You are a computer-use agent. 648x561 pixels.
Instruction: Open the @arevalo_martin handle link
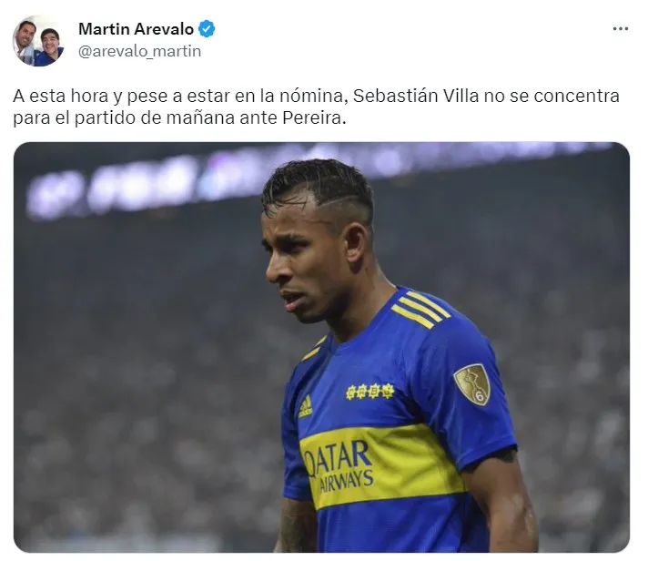point(139,51)
